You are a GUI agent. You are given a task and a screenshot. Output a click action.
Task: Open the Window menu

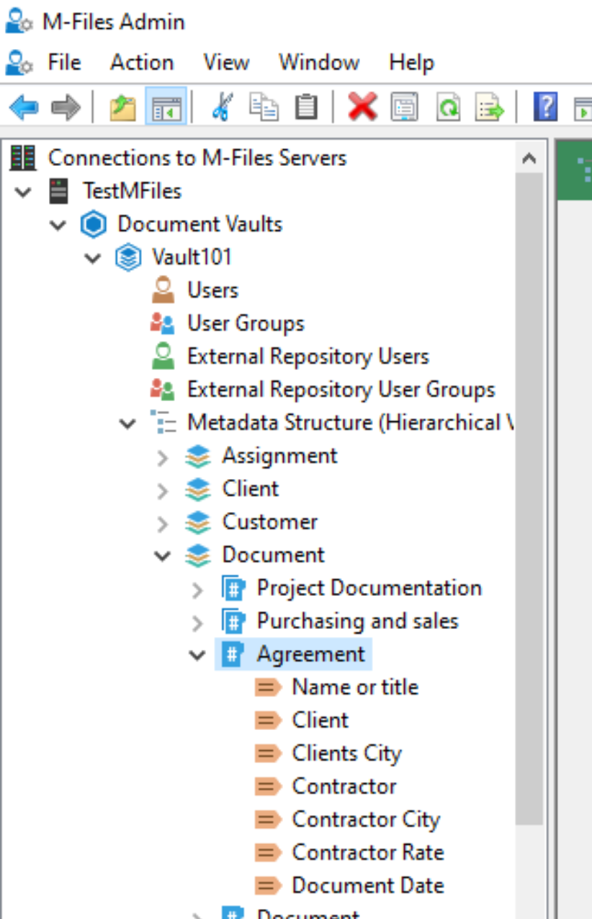click(x=319, y=62)
